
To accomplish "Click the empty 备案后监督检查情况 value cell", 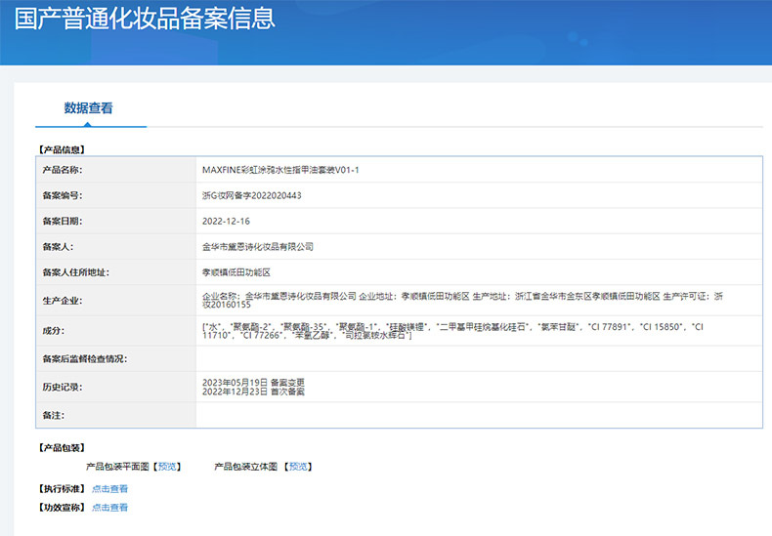I will [x=477, y=359].
